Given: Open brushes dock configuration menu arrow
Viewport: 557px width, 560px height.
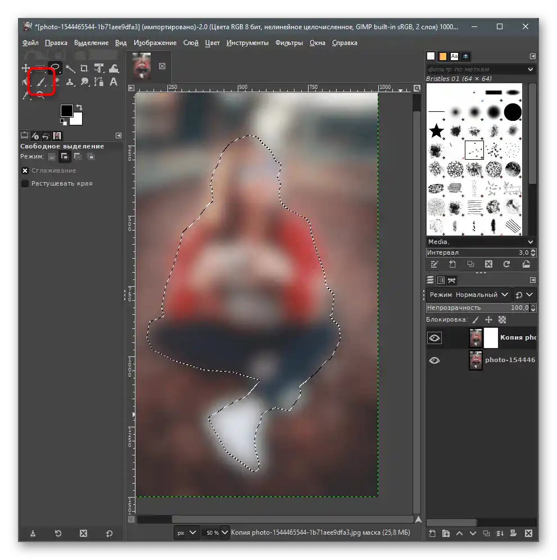Looking at the screenshot, I should tap(532, 56).
